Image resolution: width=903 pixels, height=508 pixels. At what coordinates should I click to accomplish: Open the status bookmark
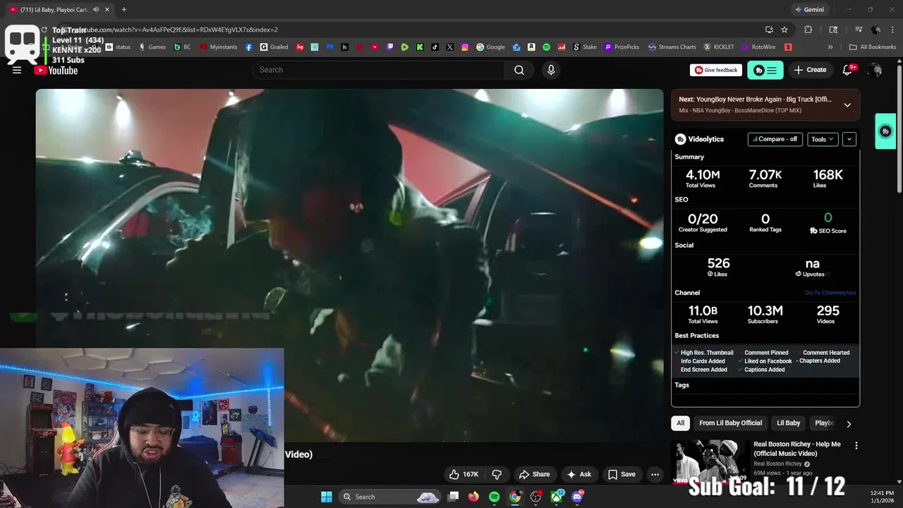click(118, 47)
